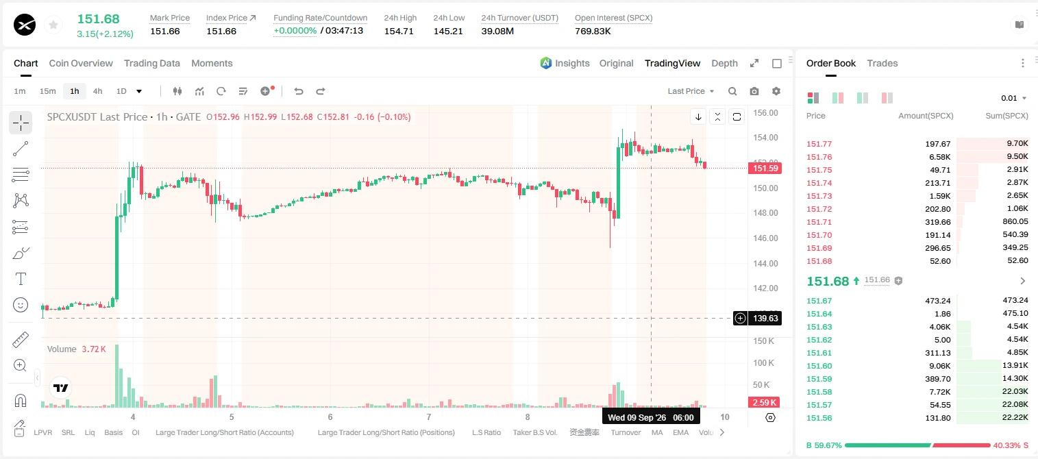Select ask price 151.77 in order book
The height and width of the screenshot is (459, 1038).
(819, 144)
